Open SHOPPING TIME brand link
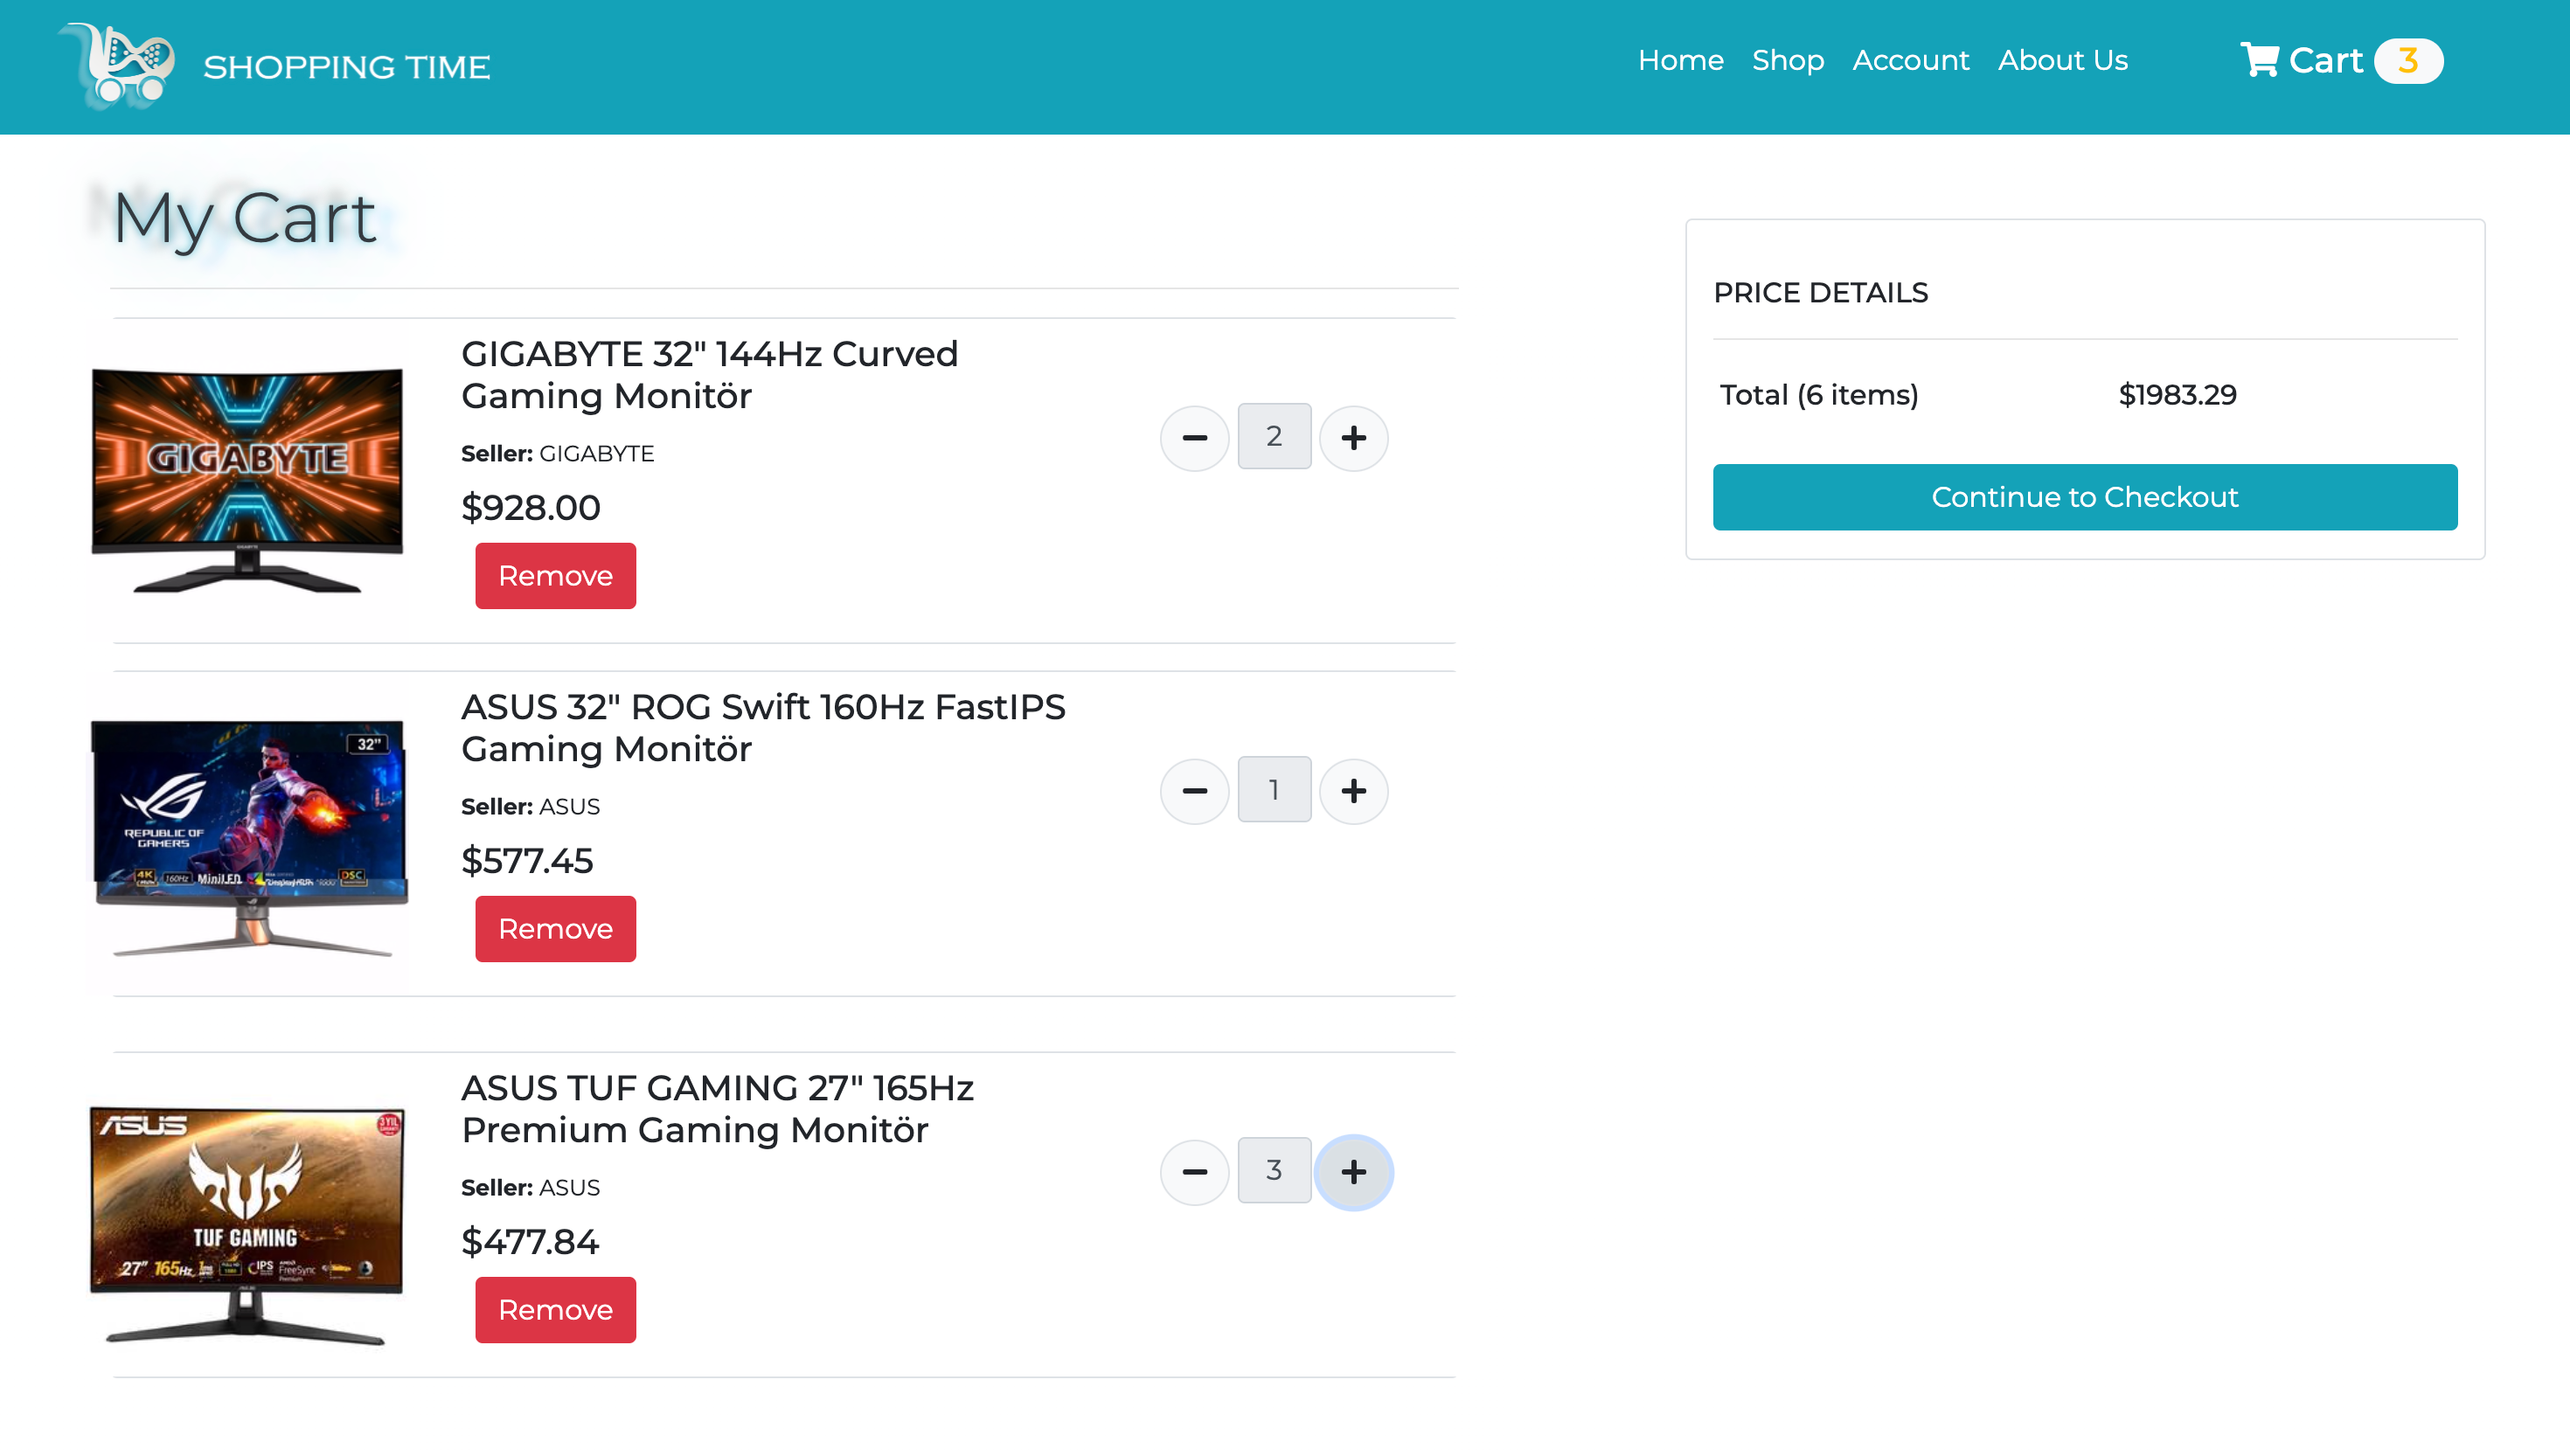Viewport: 2570px width, 1456px height. click(x=346, y=67)
